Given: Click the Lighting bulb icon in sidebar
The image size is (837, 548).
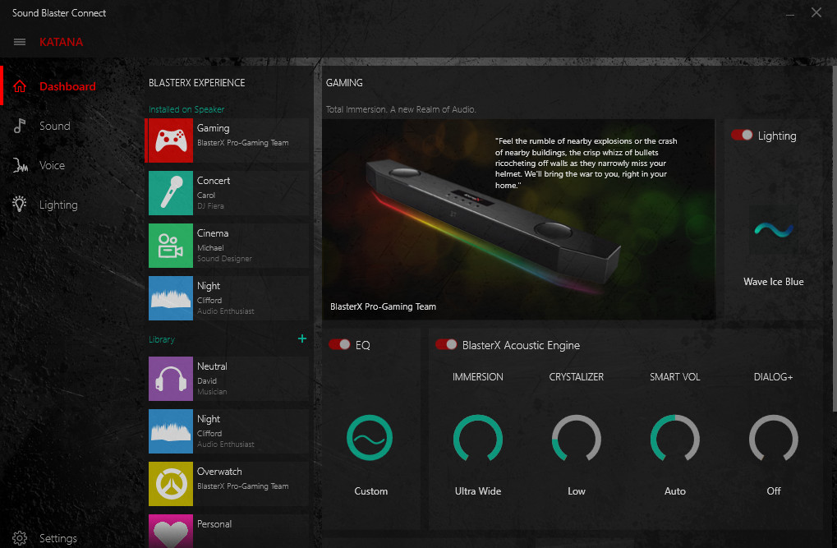Looking at the screenshot, I should 19,204.
